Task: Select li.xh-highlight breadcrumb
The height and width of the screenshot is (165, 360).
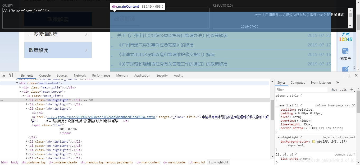Action: tap(218, 162)
